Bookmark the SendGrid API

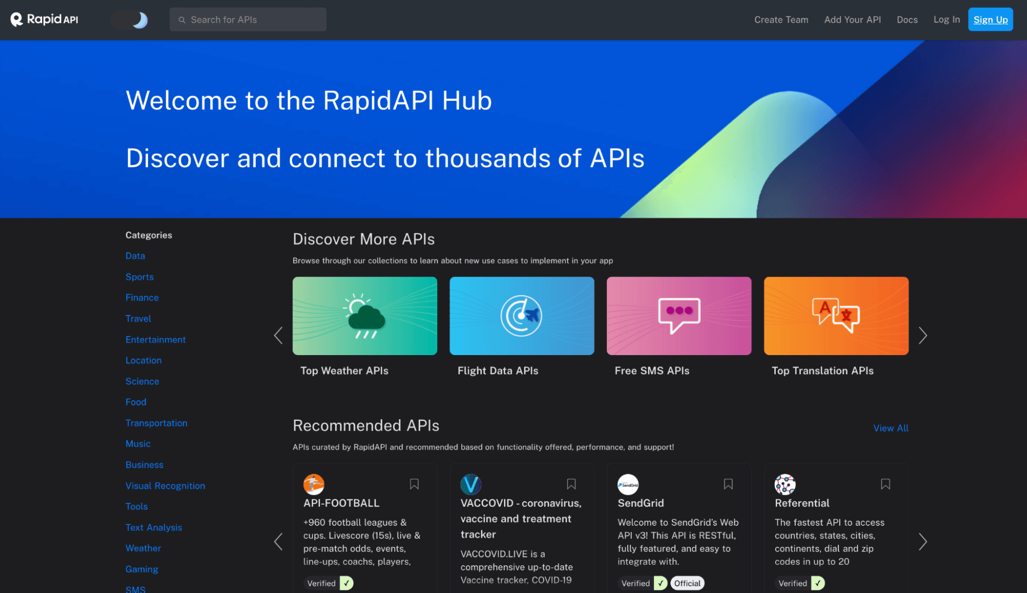728,484
